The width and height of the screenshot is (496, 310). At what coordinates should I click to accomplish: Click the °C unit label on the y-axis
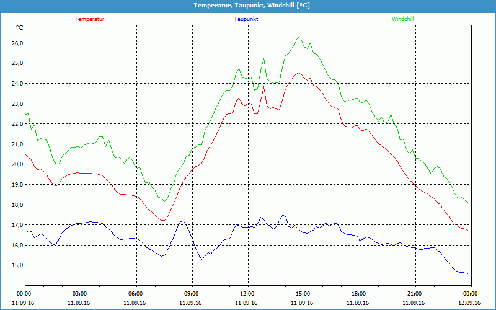coord(20,28)
